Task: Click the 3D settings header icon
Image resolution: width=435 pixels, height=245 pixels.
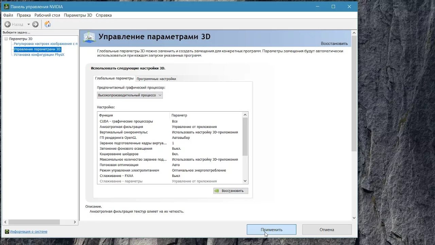Action: click(x=89, y=37)
